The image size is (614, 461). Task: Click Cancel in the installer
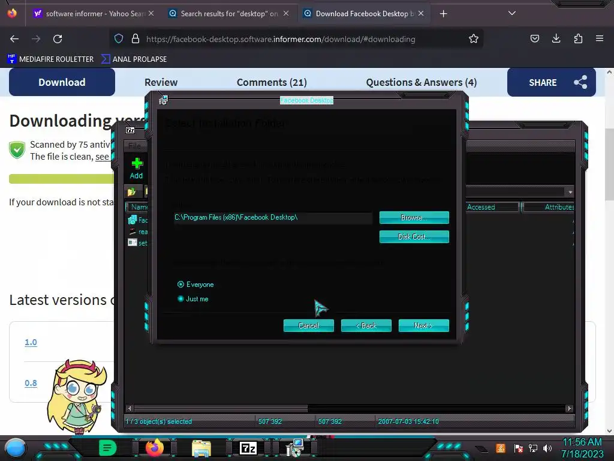coord(309,326)
